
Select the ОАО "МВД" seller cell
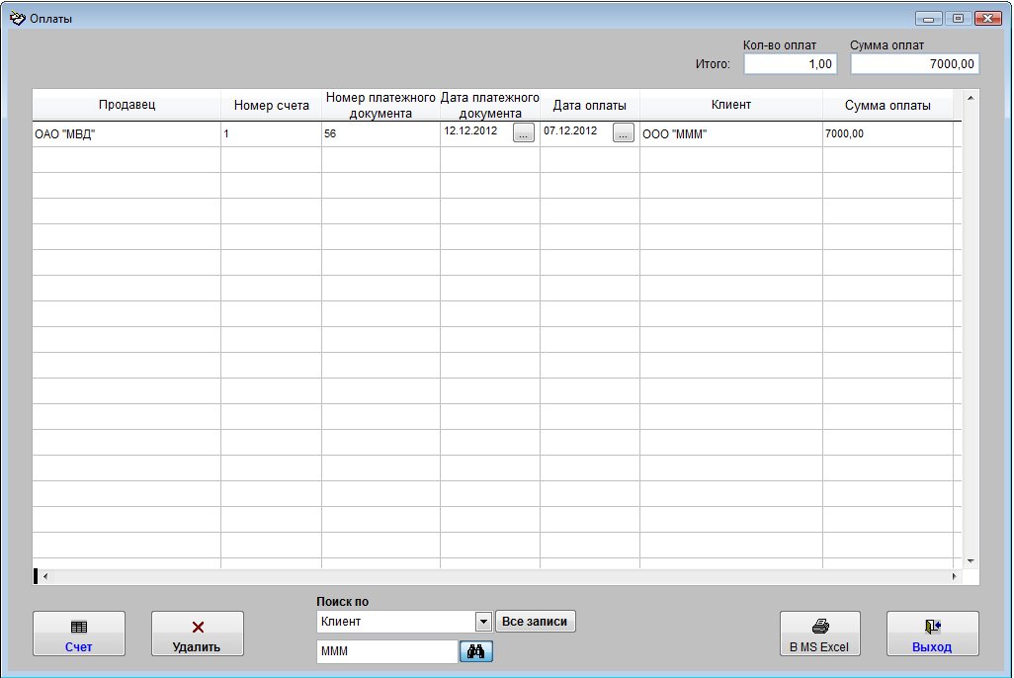point(127,133)
